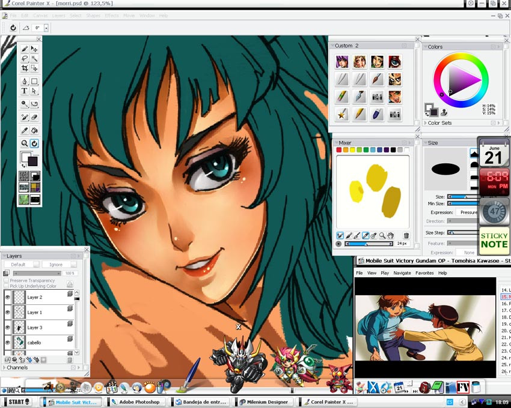Select the Dodge tool in the toolbox
This screenshot has width=511, height=408.
[25, 104]
